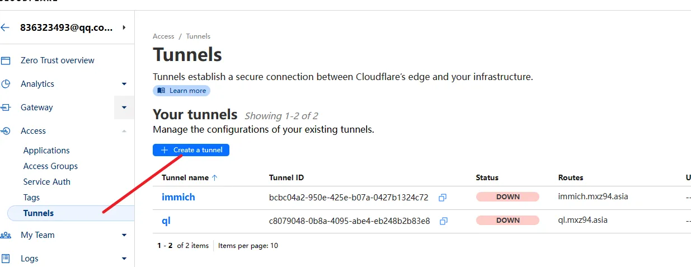
Task: Collapse the Access section chevron
Action: point(124,131)
